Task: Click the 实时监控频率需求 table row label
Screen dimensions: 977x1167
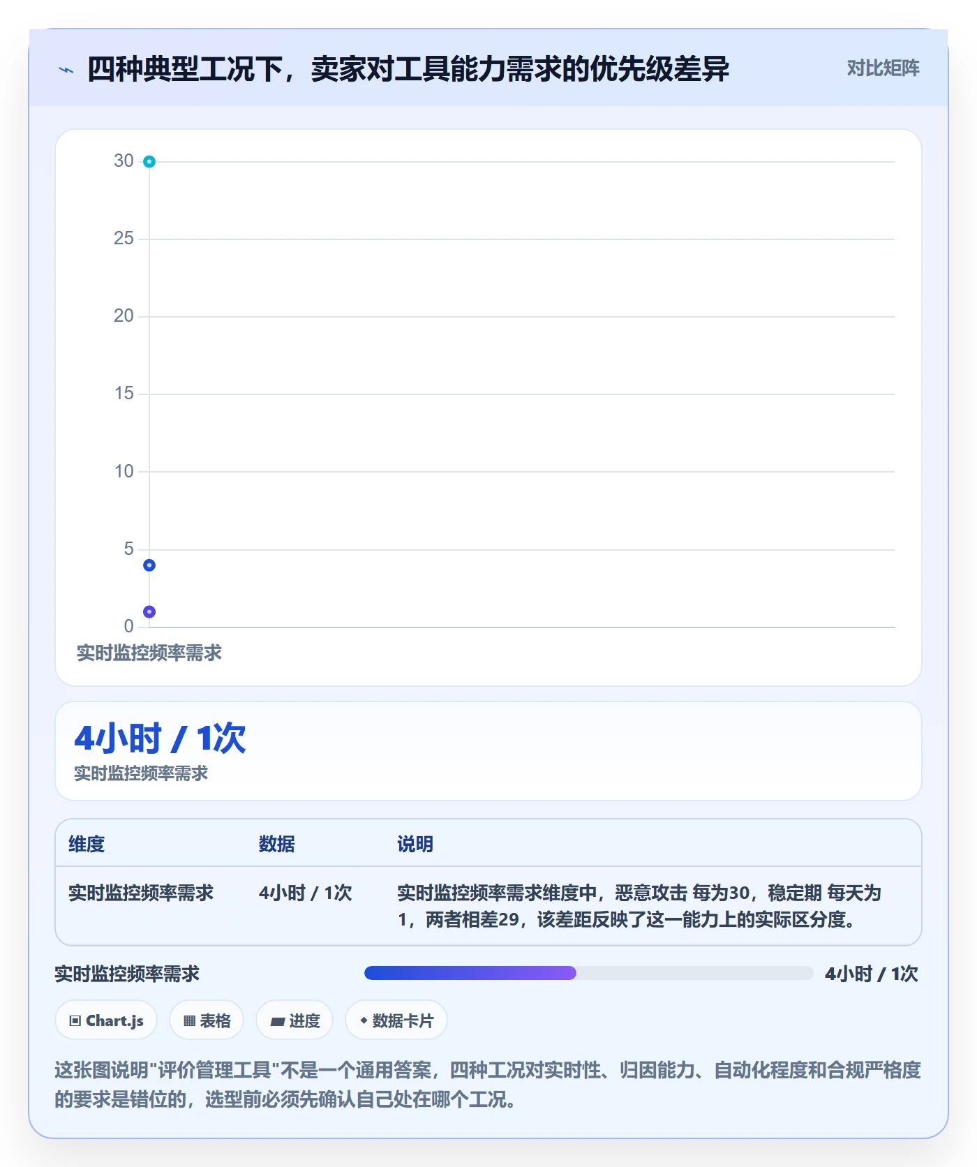Action: (x=141, y=893)
